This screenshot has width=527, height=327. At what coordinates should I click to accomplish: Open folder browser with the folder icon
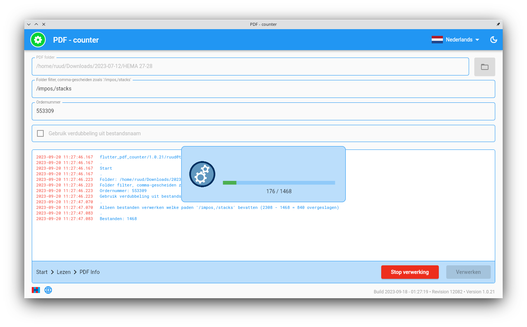point(484,67)
